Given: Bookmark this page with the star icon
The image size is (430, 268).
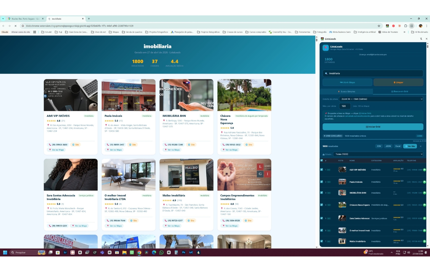Looking at the screenshot, I should (379, 26).
